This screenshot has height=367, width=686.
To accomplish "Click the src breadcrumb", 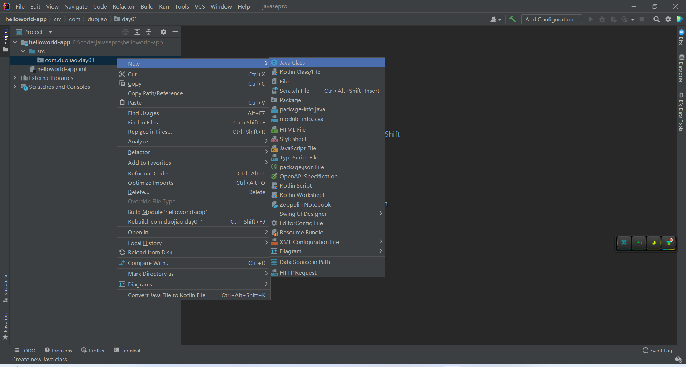I will coord(58,19).
